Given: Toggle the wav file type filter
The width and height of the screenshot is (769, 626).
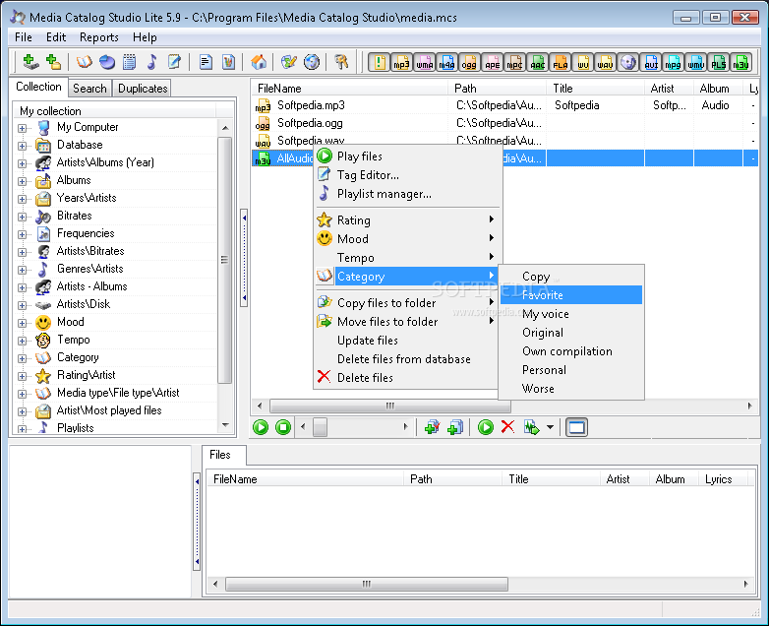Looking at the screenshot, I should pos(605,62).
